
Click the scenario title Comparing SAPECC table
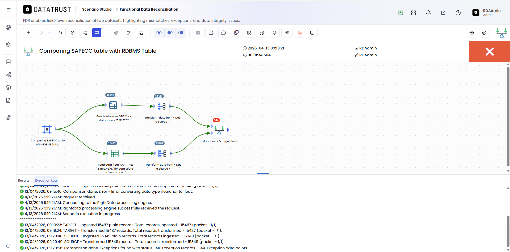[98, 51]
